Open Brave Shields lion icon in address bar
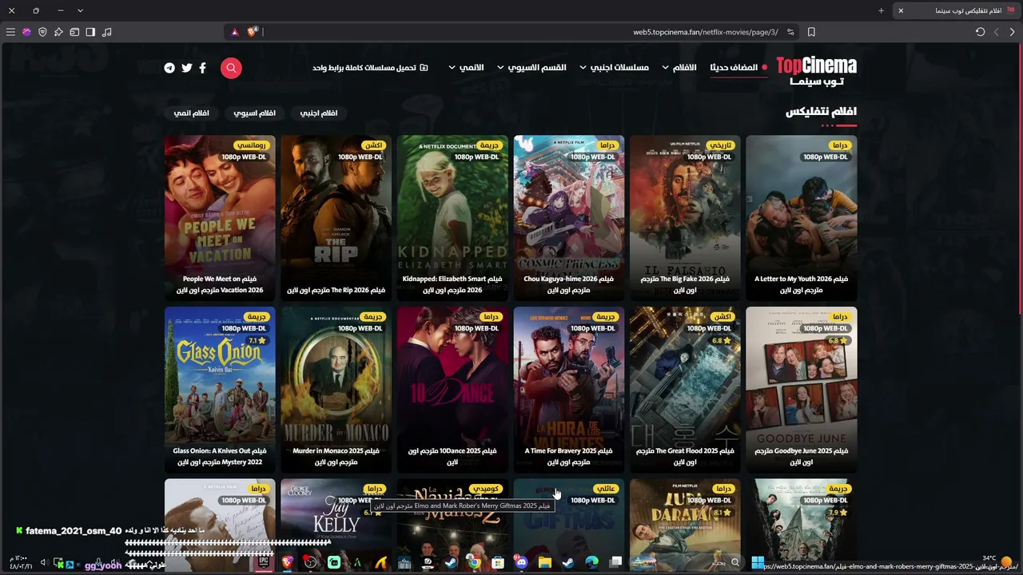Viewport: 1023px width, 575px height. (x=253, y=32)
